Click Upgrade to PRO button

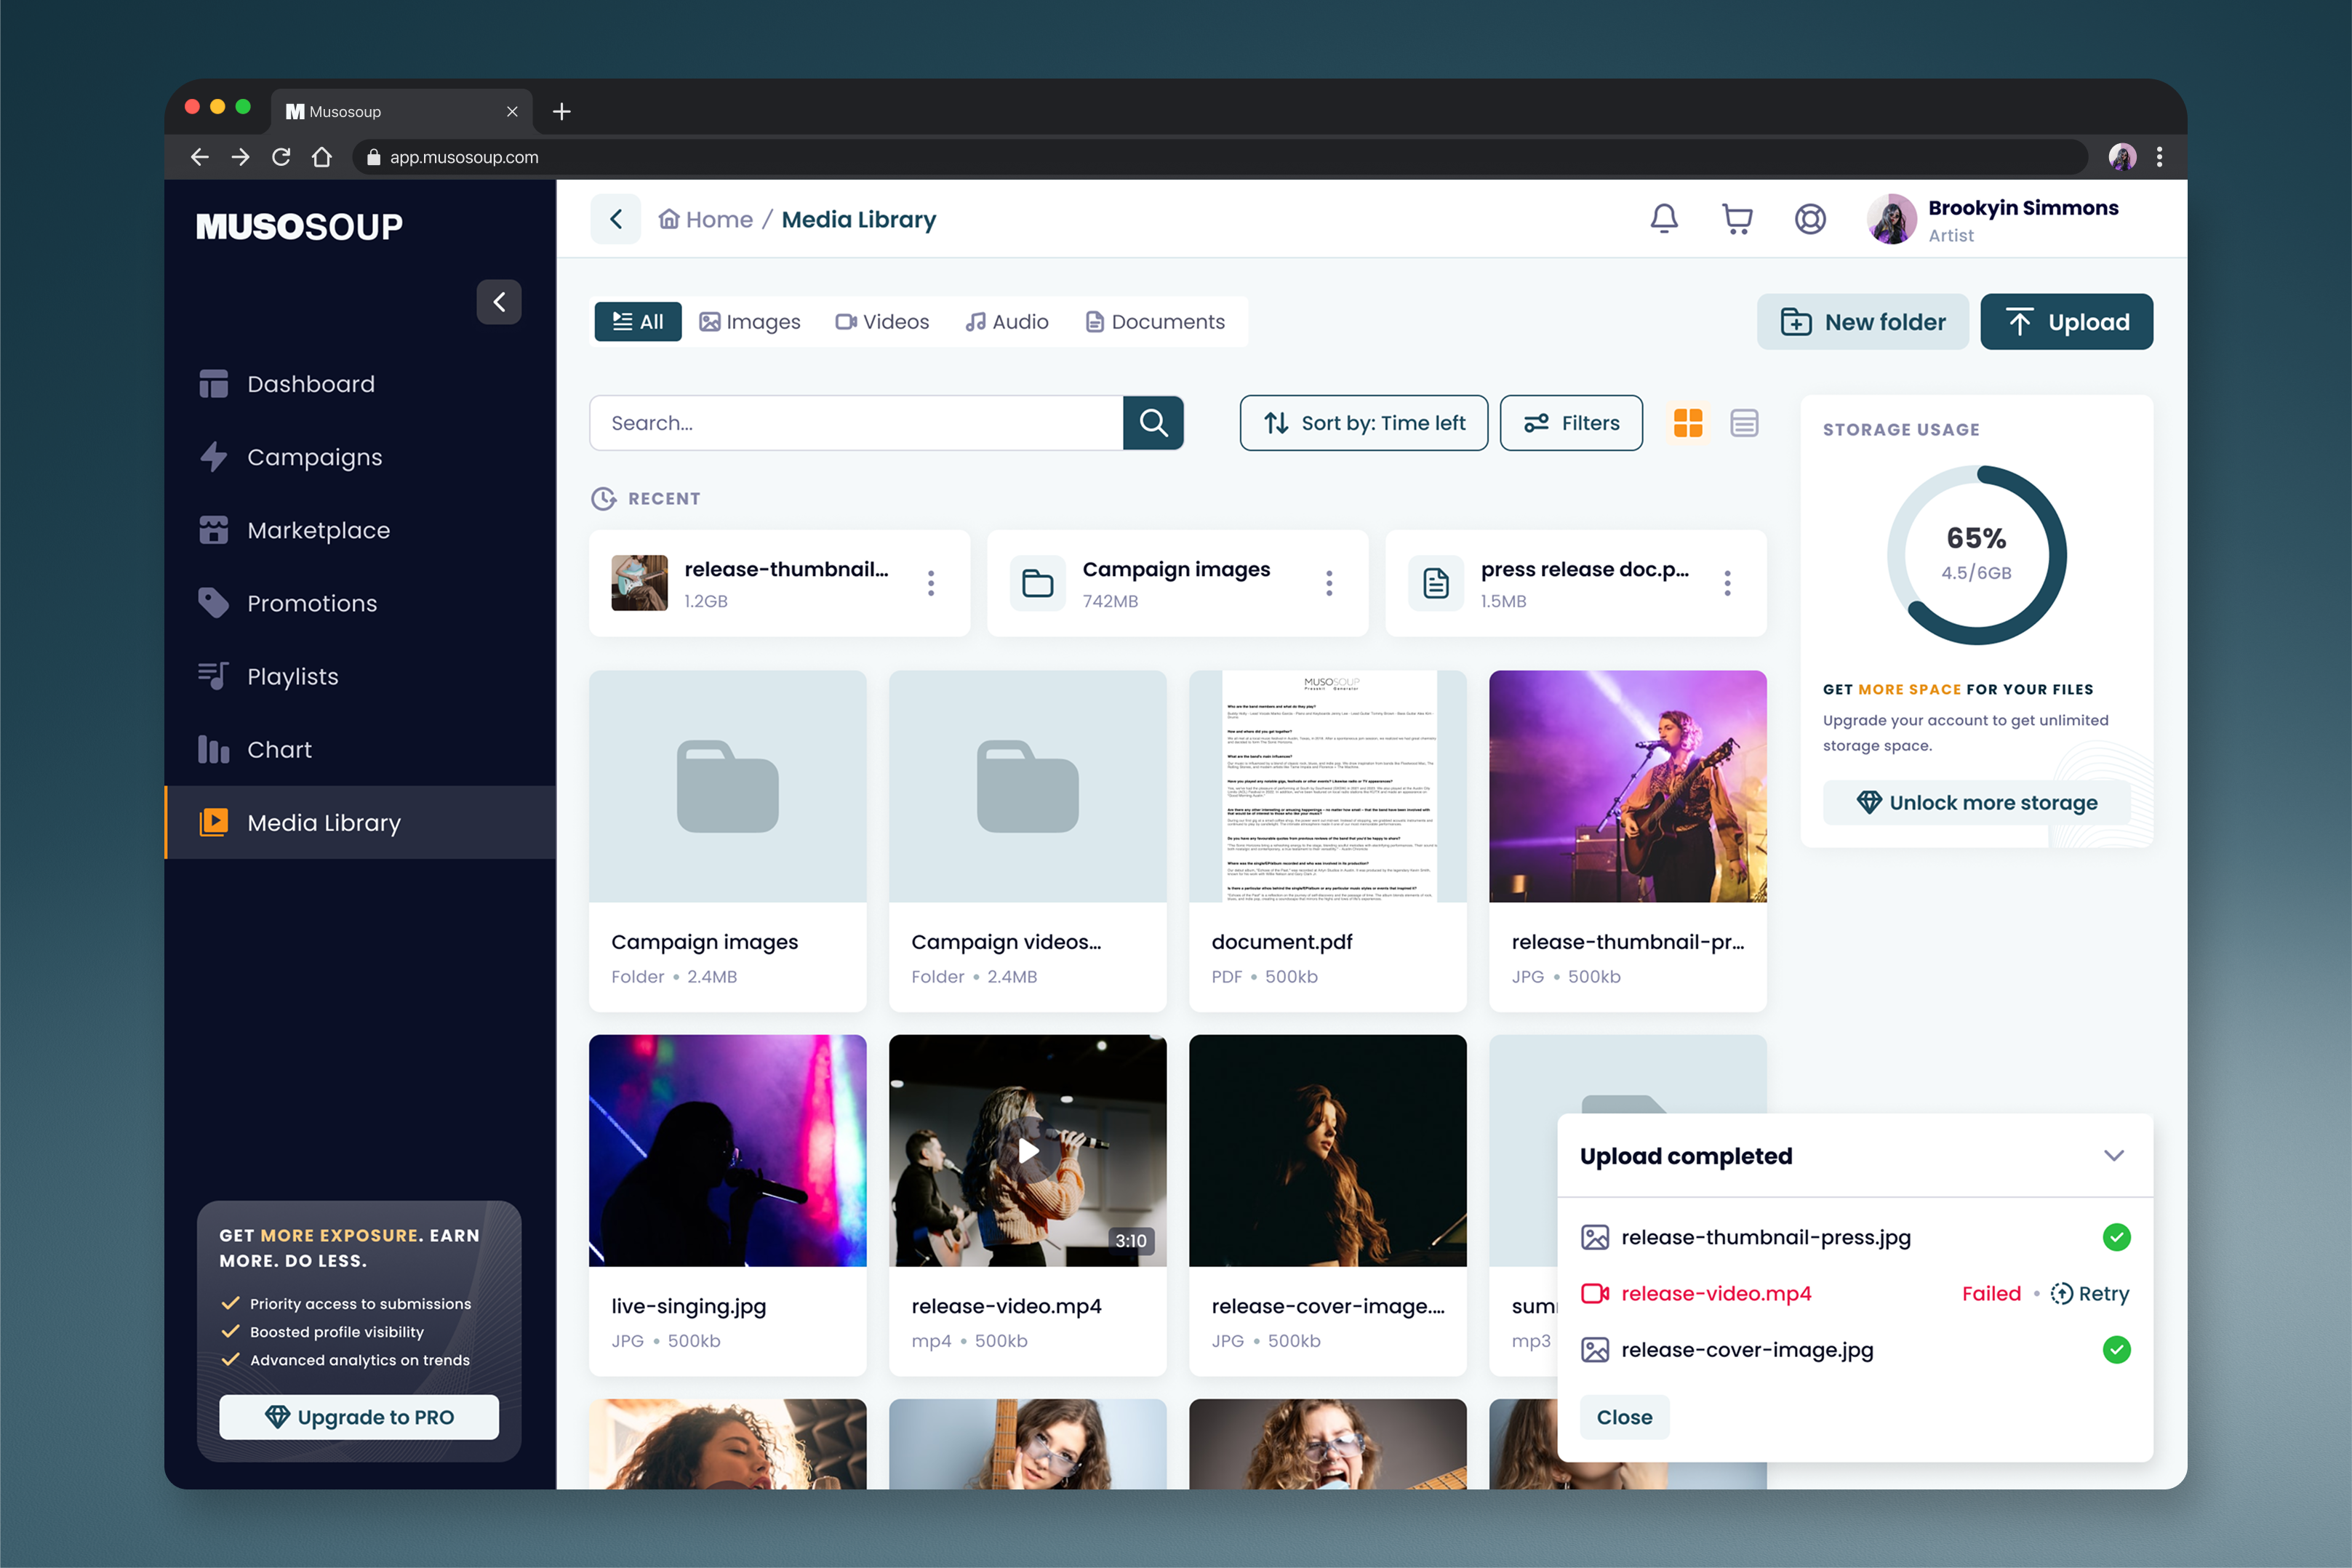[x=359, y=1417]
